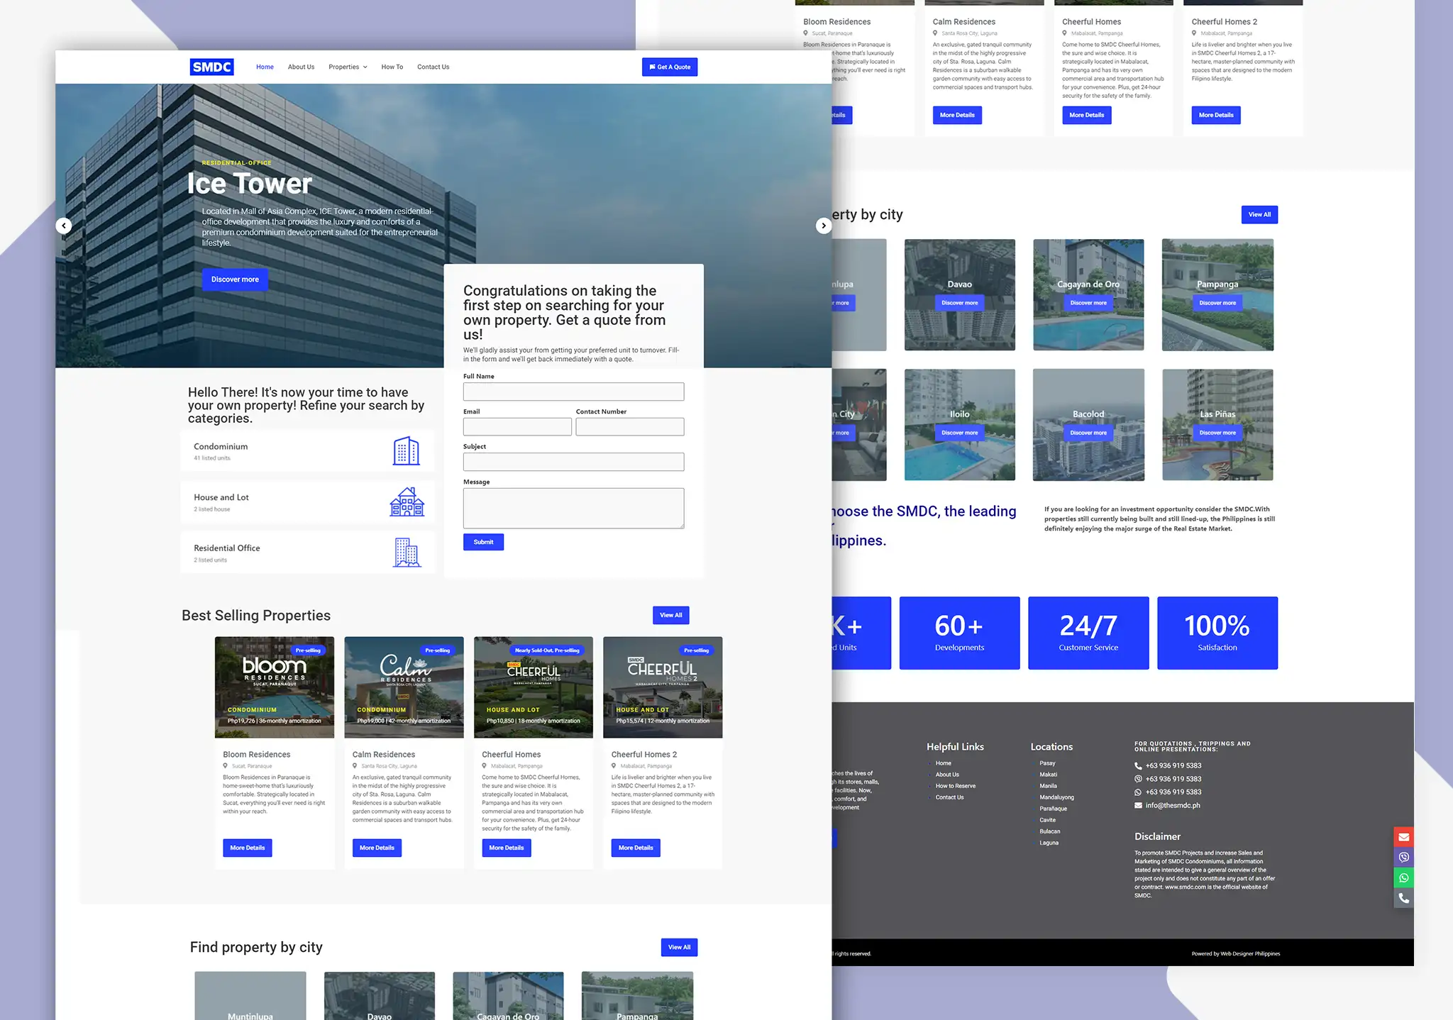This screenshot has width=1453, height=1020.
Task: Open Mandaluyong in footer Locations
Action: pyautogui.click(x=1056, y=797)
